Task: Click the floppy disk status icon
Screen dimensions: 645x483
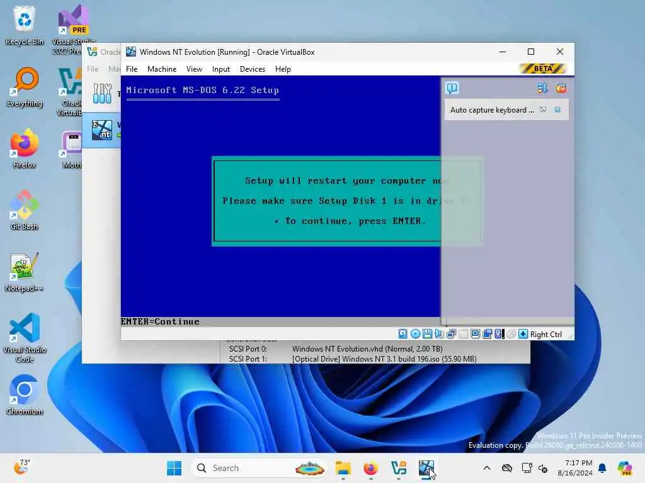Action: point(427,334)
